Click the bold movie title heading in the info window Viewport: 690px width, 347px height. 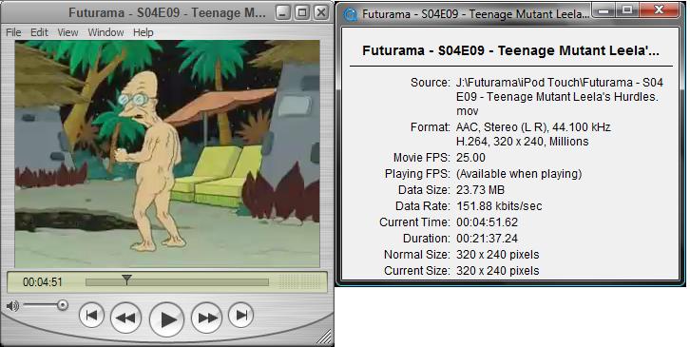pos(510,51)
